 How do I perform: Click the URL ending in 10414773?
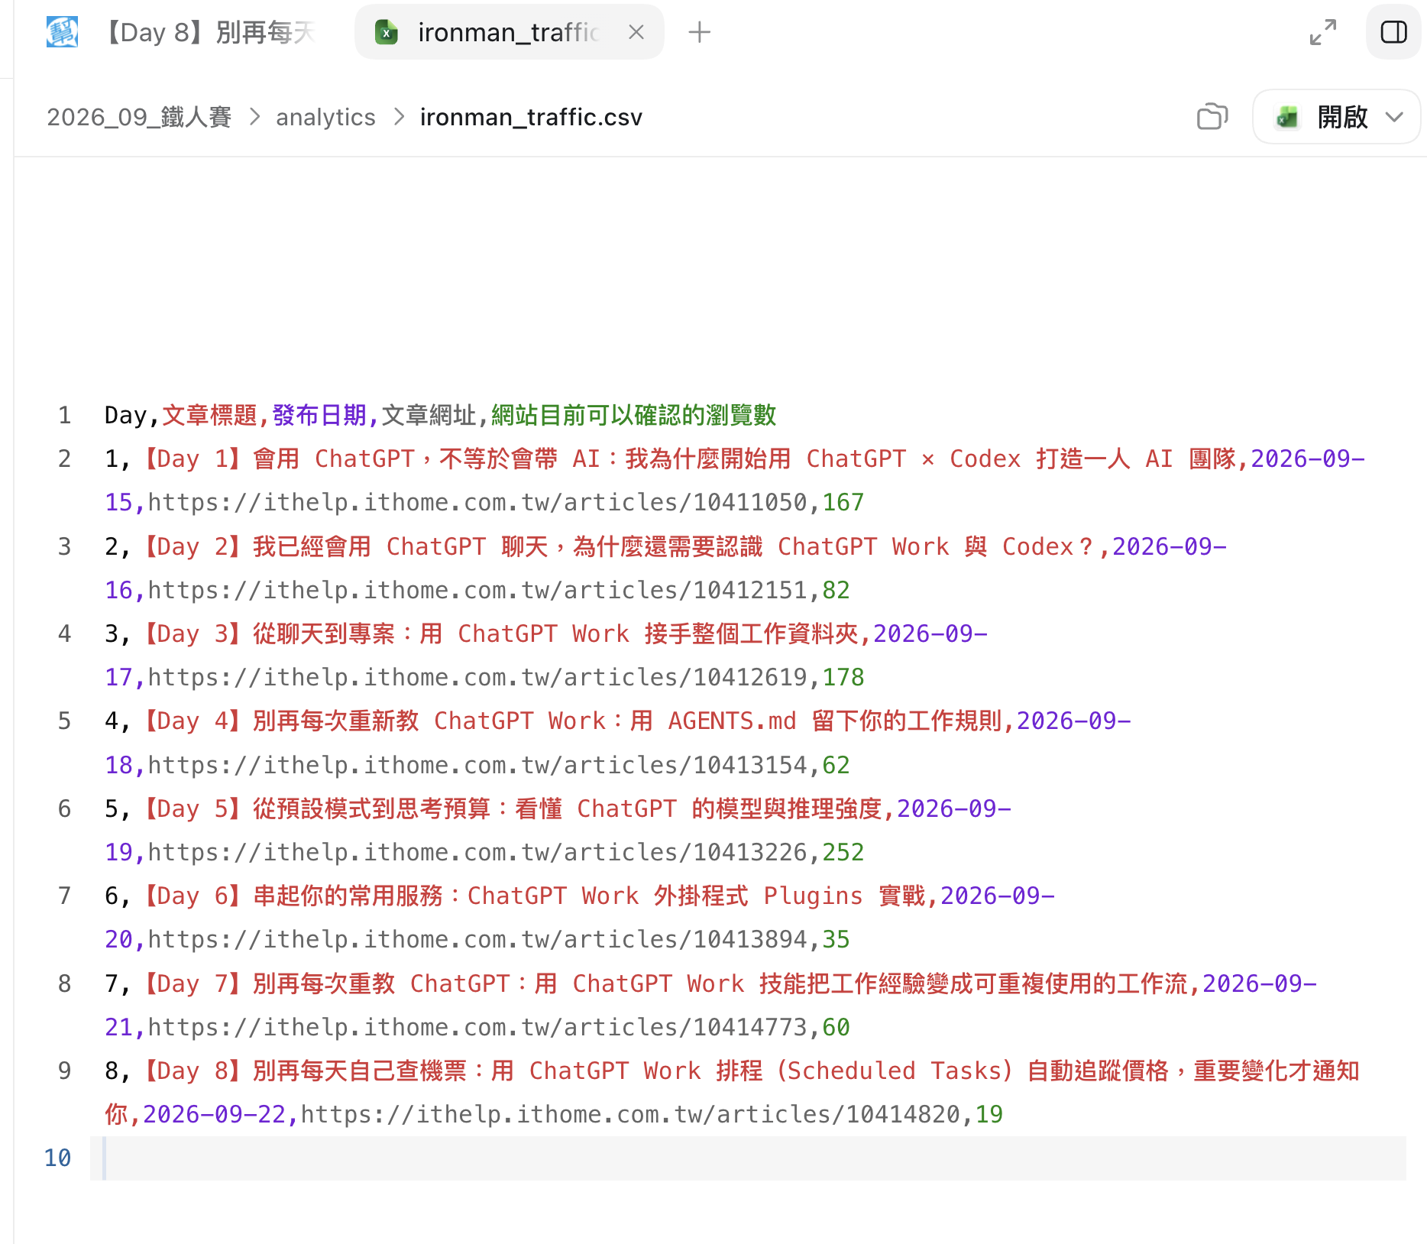(477, 1027)
